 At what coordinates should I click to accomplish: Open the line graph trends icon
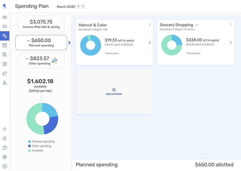tap(5, 73)
